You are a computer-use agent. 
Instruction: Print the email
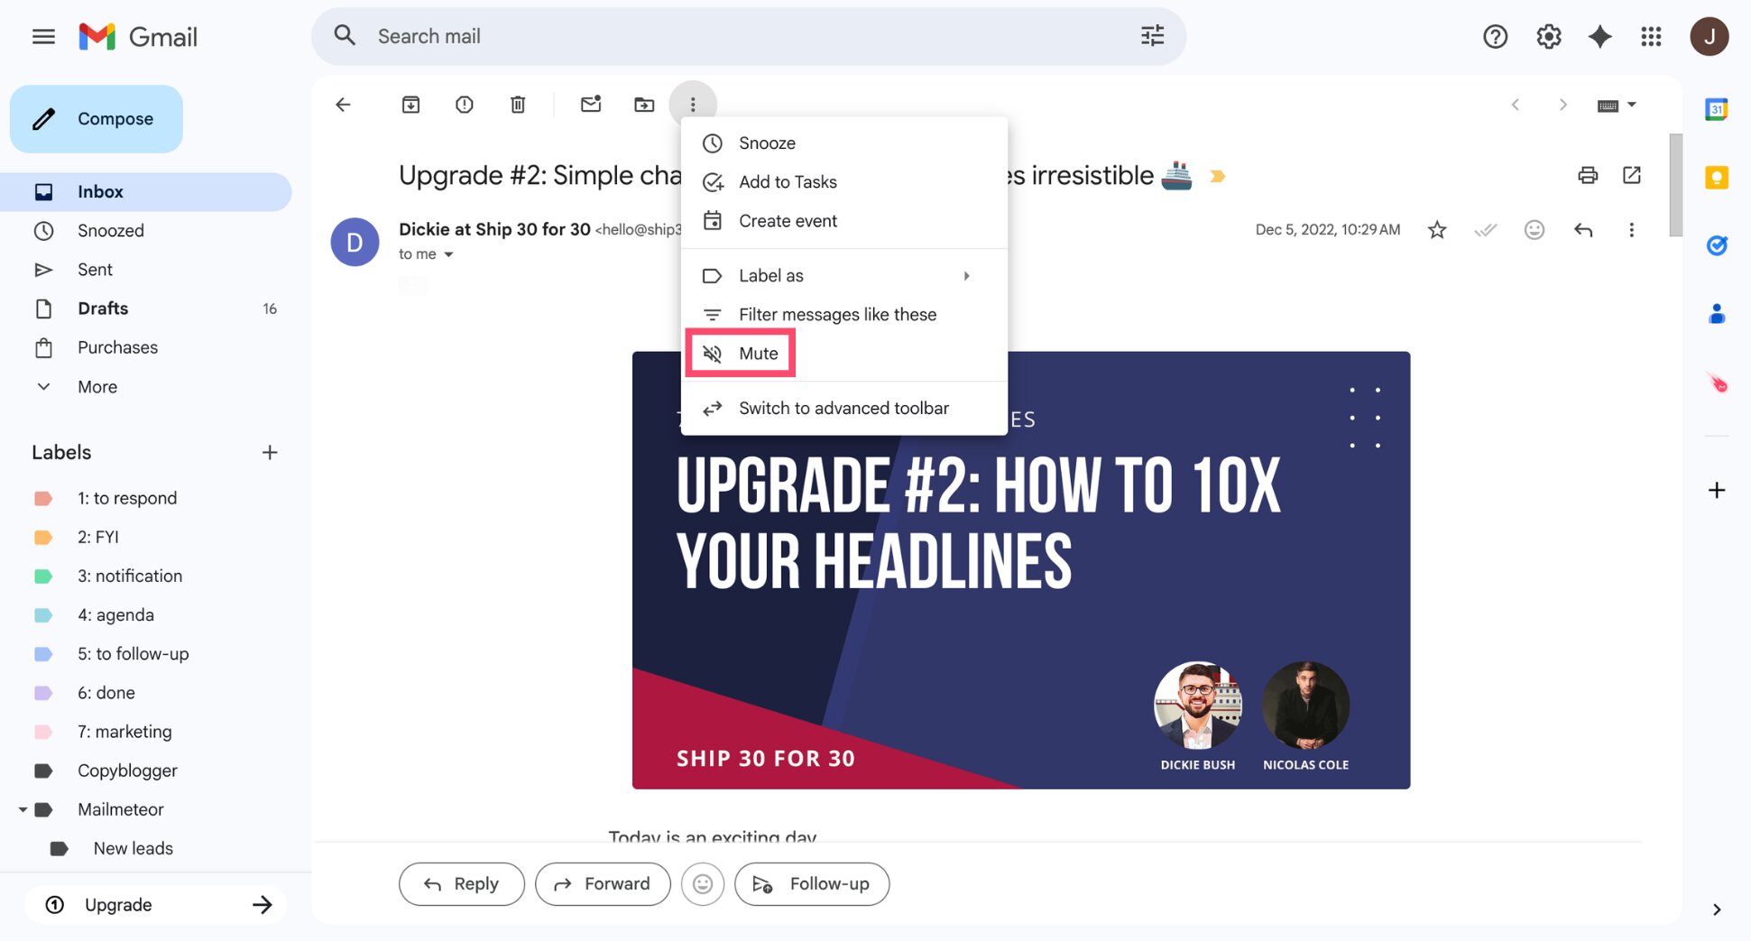pos(1588,175)
